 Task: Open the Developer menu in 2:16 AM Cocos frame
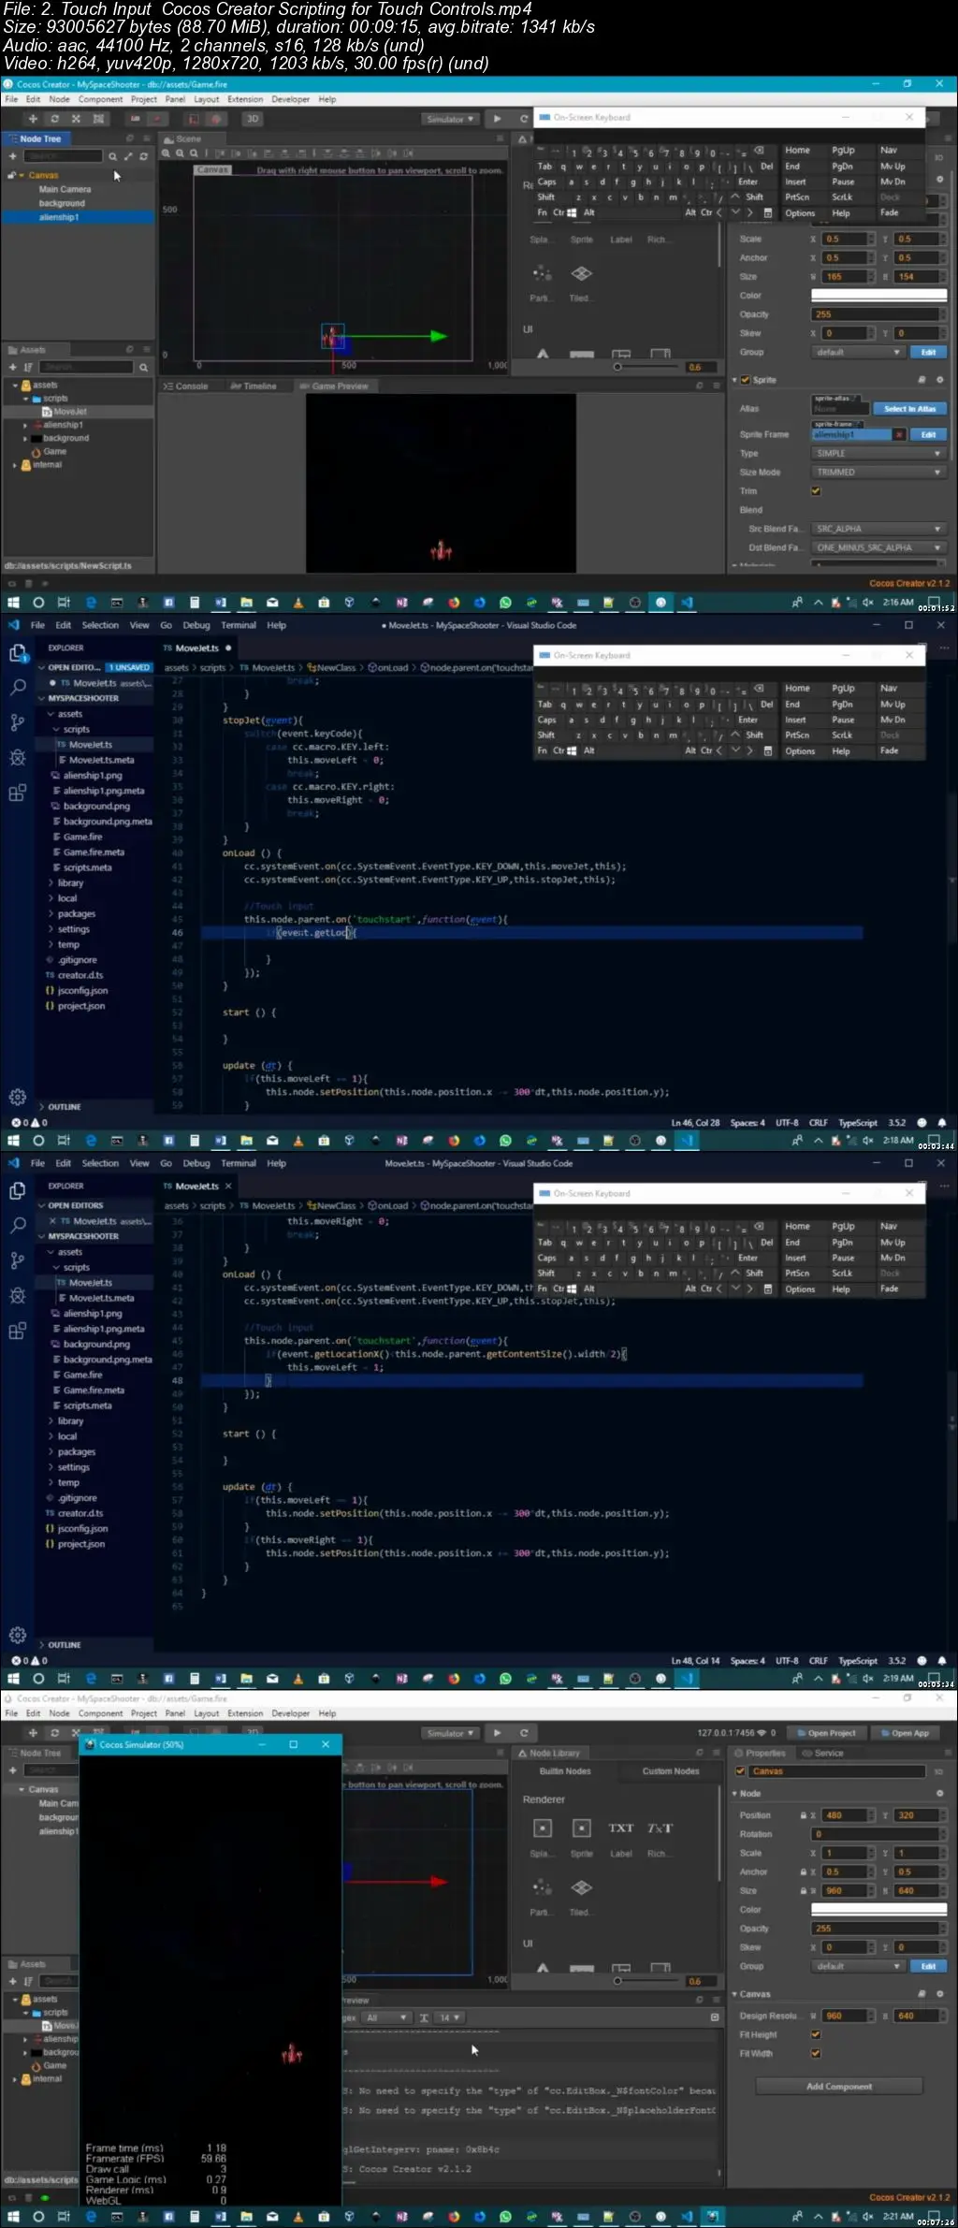click(x=290, y=99)
